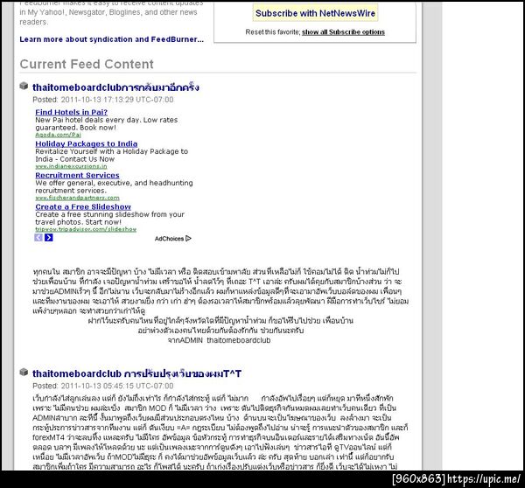
Task: Visit www.fischerandpartners.com ad URL
Action: coord(77,198)
